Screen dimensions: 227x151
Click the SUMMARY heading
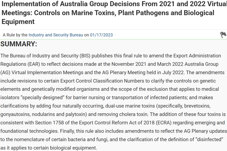click(x=19, y=44)
